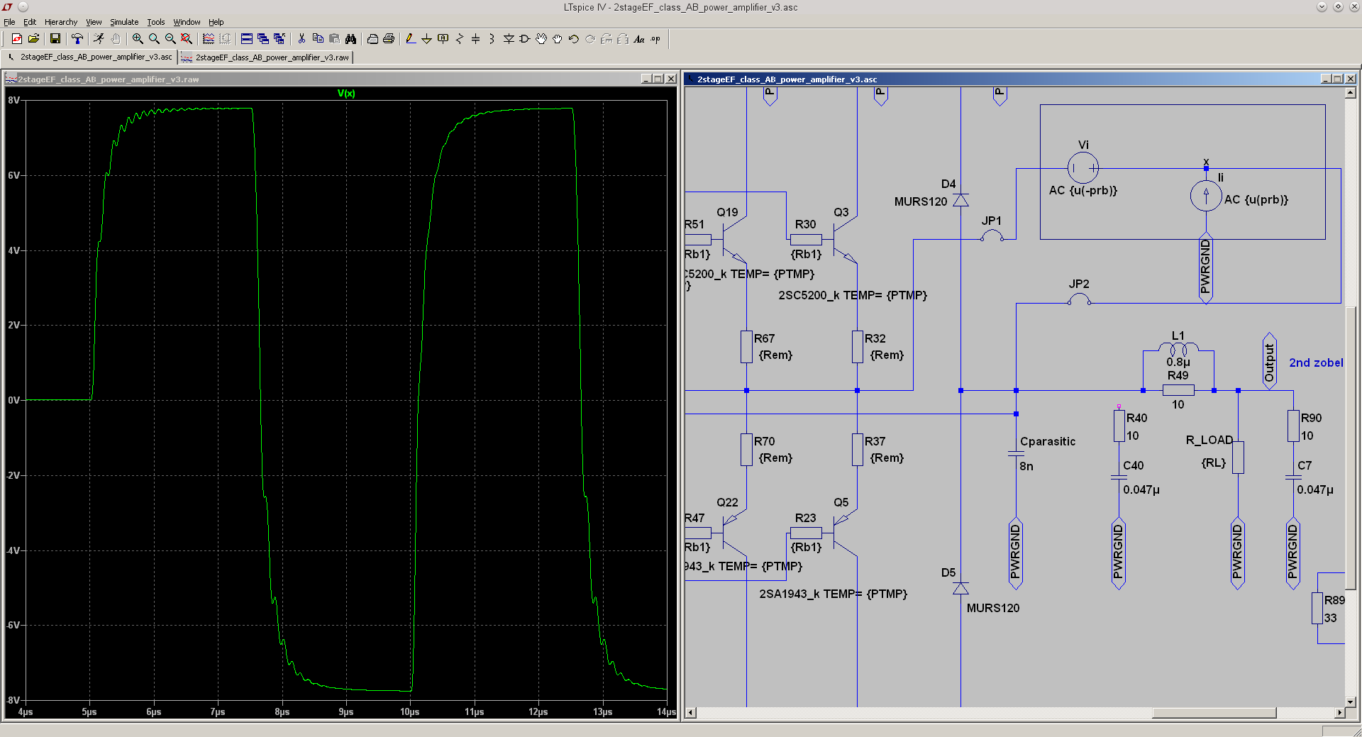Viewport: 1362px width, 737px height.
Task: Open a file with the folder icon
Action: pos(33,39)
